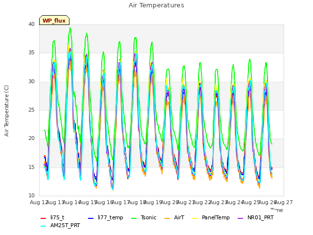This screenshot has width=313, height=235.
Task: Click the 10 y-axis tick label
Action: click(x=31, y=195)
